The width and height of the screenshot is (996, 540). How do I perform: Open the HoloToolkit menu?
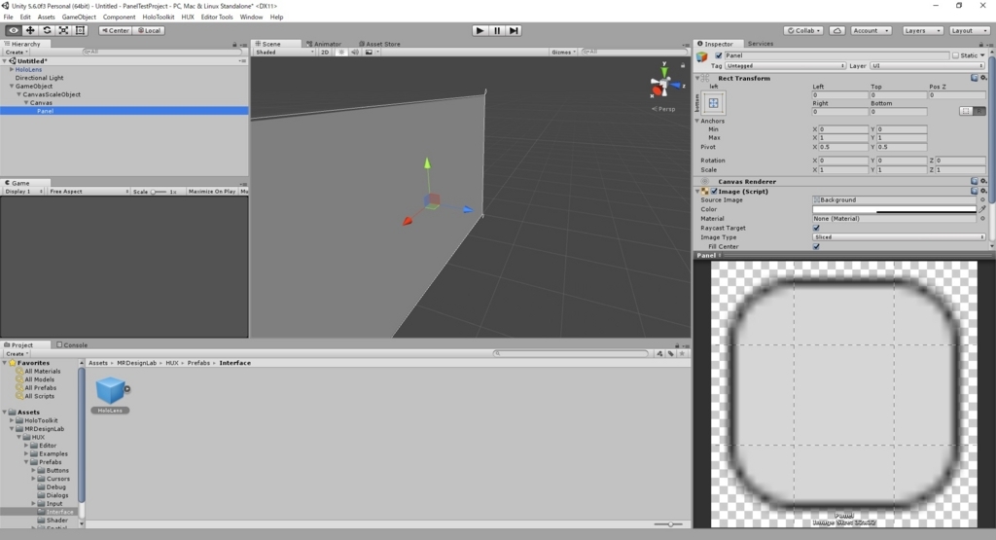pyautogui.click(x=159, y=18)
